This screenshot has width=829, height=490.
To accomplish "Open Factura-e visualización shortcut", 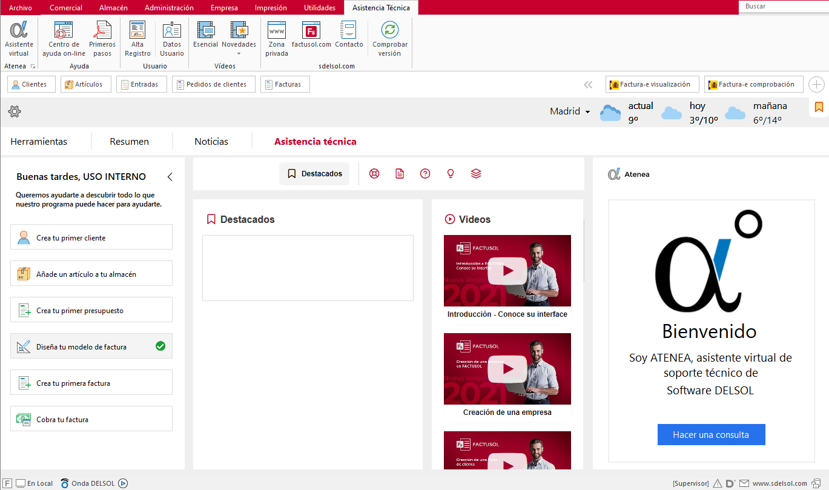I will [x=652, y=85].
